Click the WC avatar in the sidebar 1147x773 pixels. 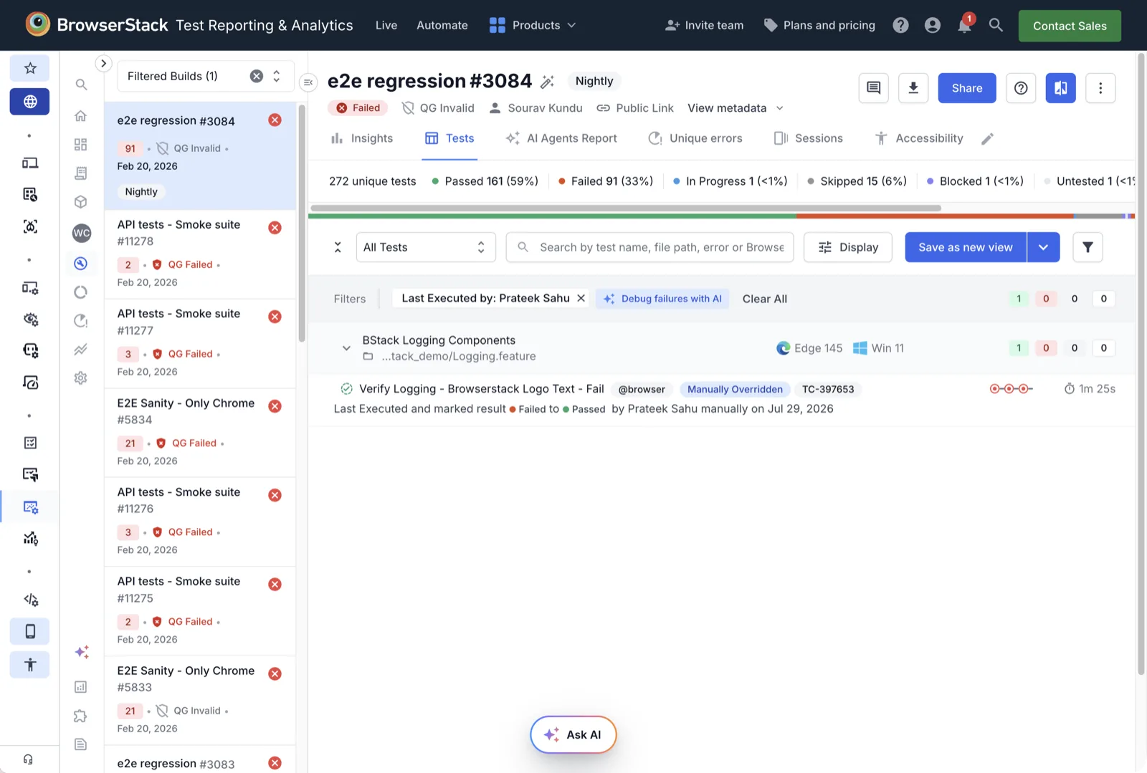click(x=82, y=233)
